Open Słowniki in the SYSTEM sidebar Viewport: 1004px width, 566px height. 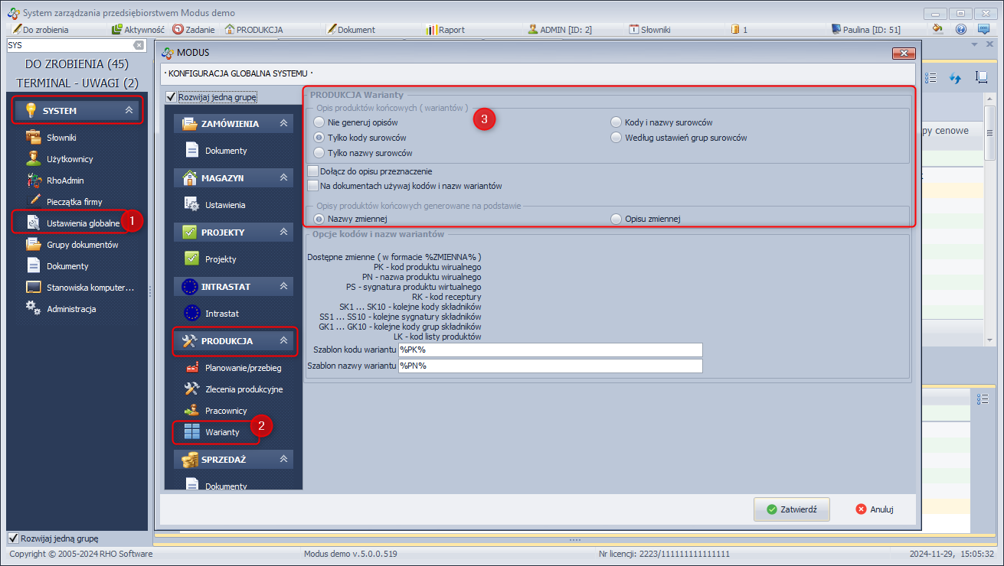(61, 138)
